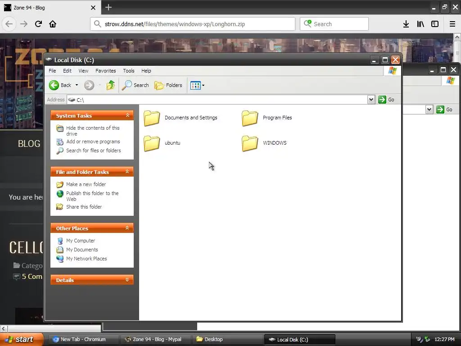This screenshot has height=346, width=461.
Task: Click the Windows flag logo in Explorer
Action: pyautogui.click(x=393, y=71)
